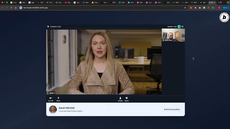Open call settings gear icon

click(48, 27)
